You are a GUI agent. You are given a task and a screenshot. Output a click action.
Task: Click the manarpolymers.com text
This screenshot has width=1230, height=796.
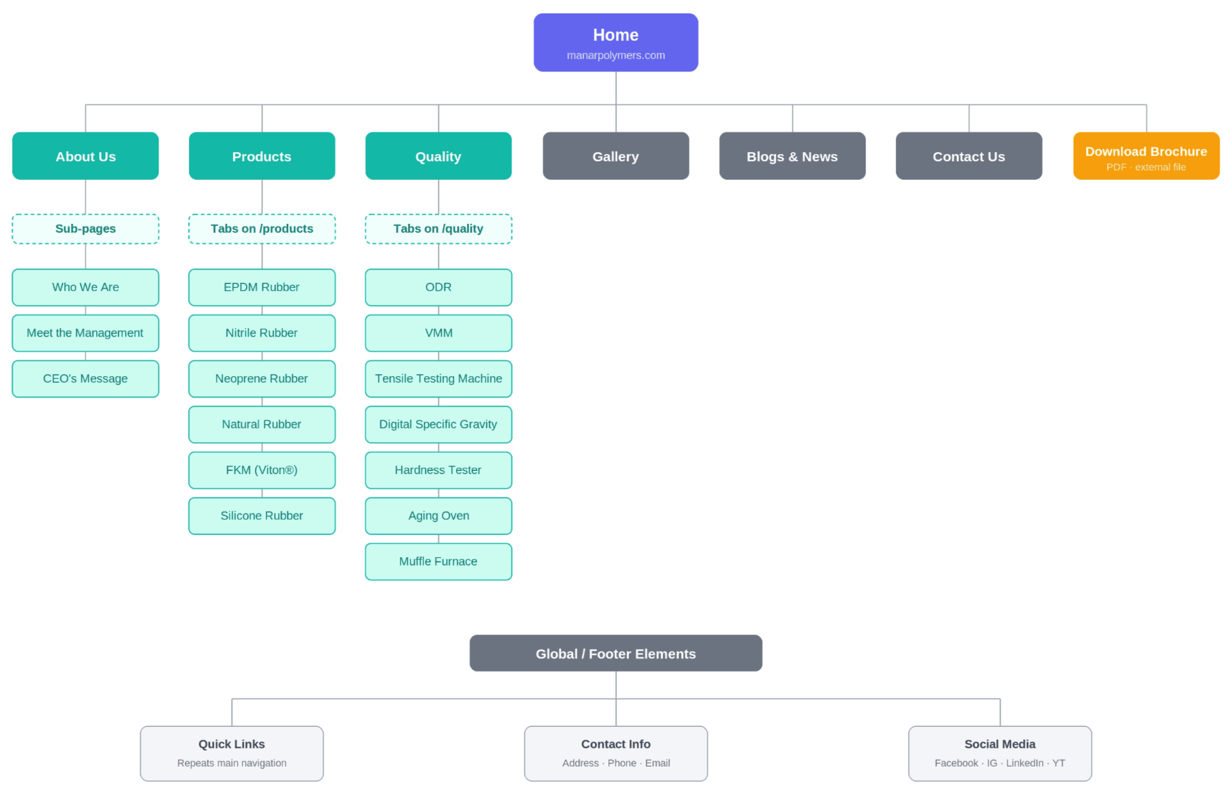[x=615, y=56]
